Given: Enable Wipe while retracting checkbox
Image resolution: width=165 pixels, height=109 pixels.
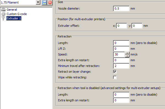Looking at the screenshot, I should [115, 77].
